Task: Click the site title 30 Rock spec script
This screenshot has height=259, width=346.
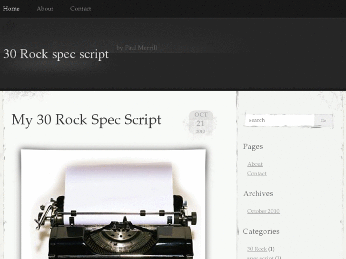Action: click(x=56, y=54)
